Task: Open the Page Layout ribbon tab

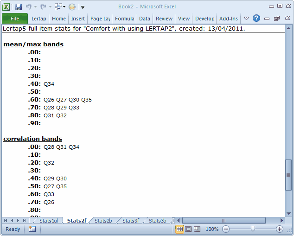Action: 100,19
